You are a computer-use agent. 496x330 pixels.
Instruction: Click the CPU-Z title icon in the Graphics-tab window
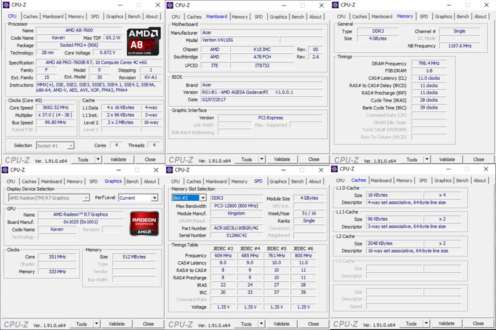[5, 170]
